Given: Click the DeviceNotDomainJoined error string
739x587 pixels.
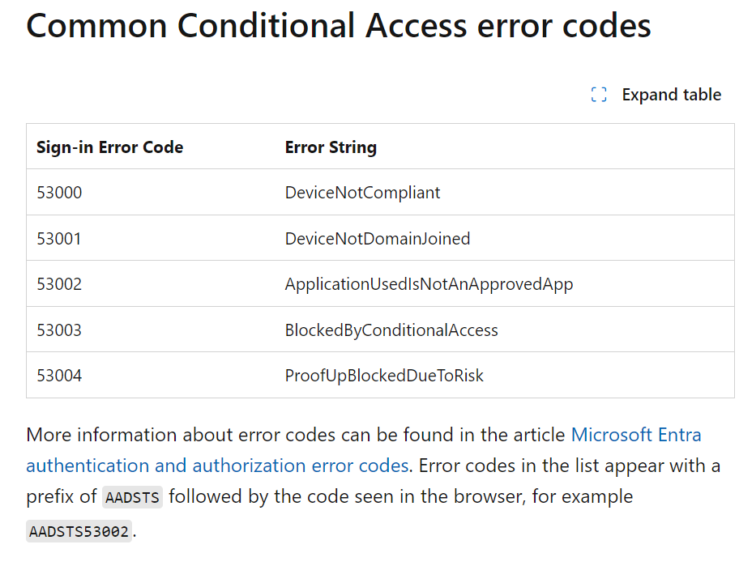Looking at the screenshot, I should coord(378,238).
